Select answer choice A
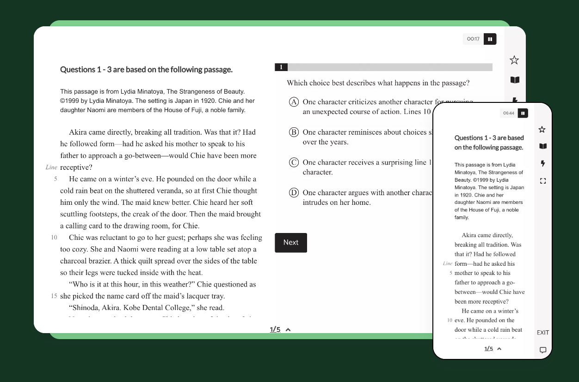This screenshot has height=382, width=579. click(x=294, y=102)
